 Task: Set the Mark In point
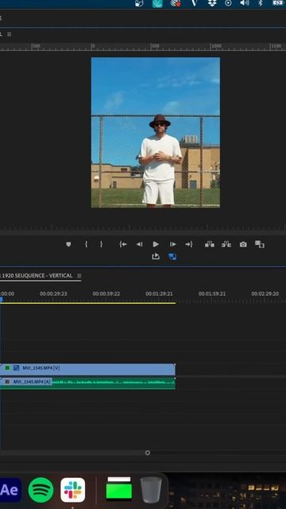87,244
